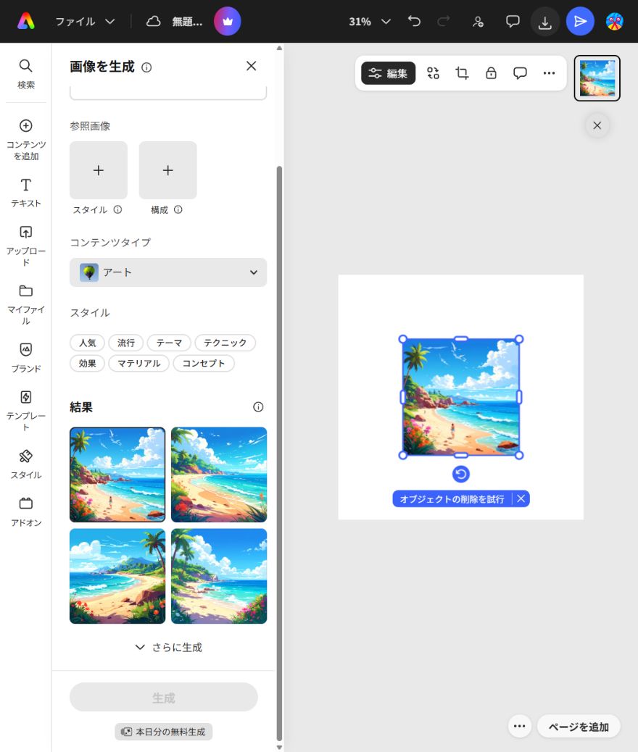Screen dimensions: 638x752
Task: Click the beach image on canvas
Action: click(x=461, y=397)
